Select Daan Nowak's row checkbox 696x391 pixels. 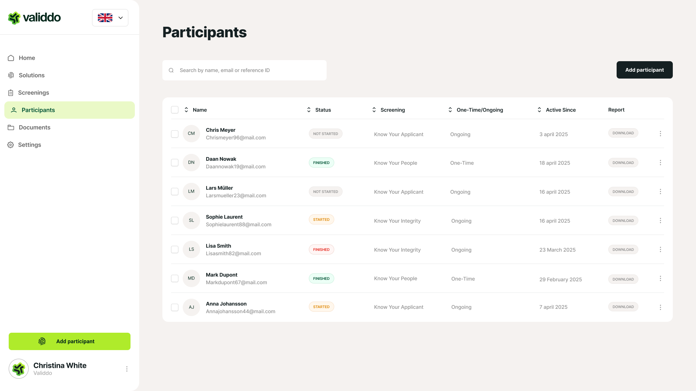(175, 163)
